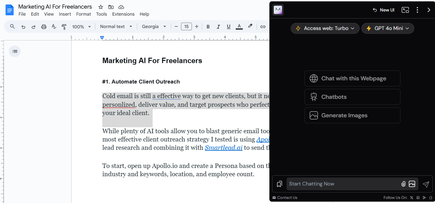
Task: Click the paperclip attach file icon
Action: [403, 184]
